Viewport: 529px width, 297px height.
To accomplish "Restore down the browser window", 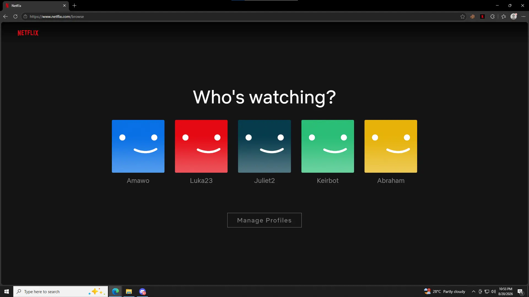I will pyautogui.click(x=510, y=5).
